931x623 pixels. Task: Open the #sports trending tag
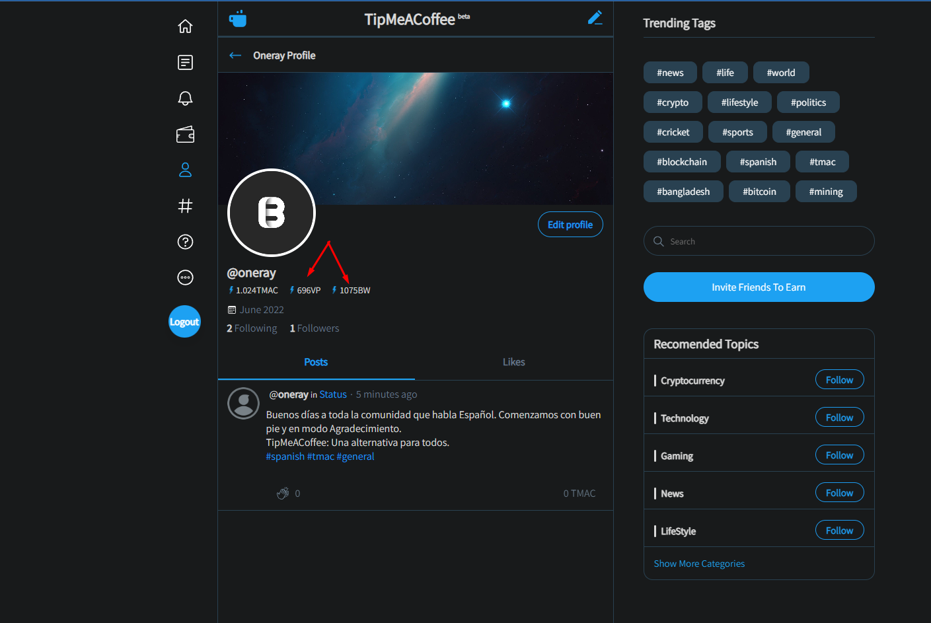(737, 132)
